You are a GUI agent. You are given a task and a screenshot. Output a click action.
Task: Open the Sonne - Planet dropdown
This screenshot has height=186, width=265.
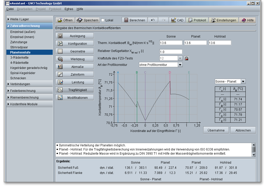pyautogui.click(x=243, y=82)
